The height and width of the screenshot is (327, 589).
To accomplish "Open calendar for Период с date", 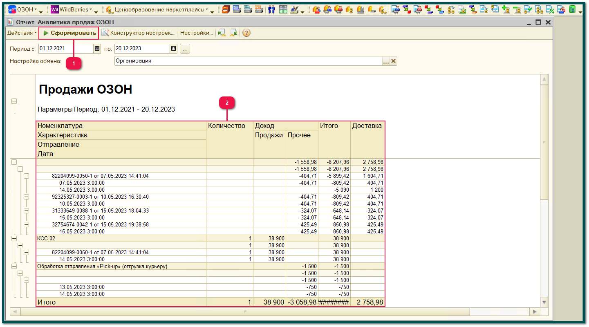I will [97, 49].
